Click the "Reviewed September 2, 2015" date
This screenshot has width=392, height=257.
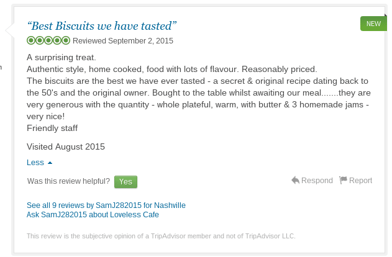(123, 41)
